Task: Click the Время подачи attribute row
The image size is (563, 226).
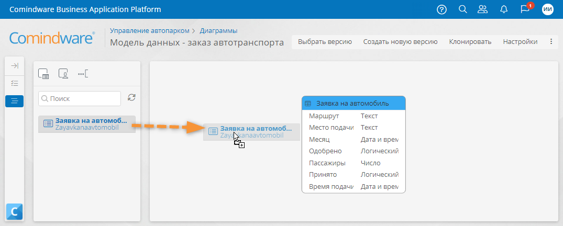Action: pyautogui.click(x=354, y=187)
